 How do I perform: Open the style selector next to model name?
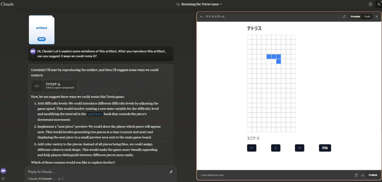click(61, 179)
